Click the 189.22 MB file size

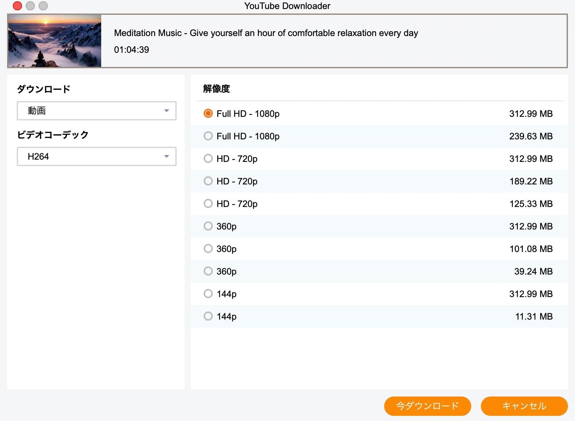tap(531, 181)
